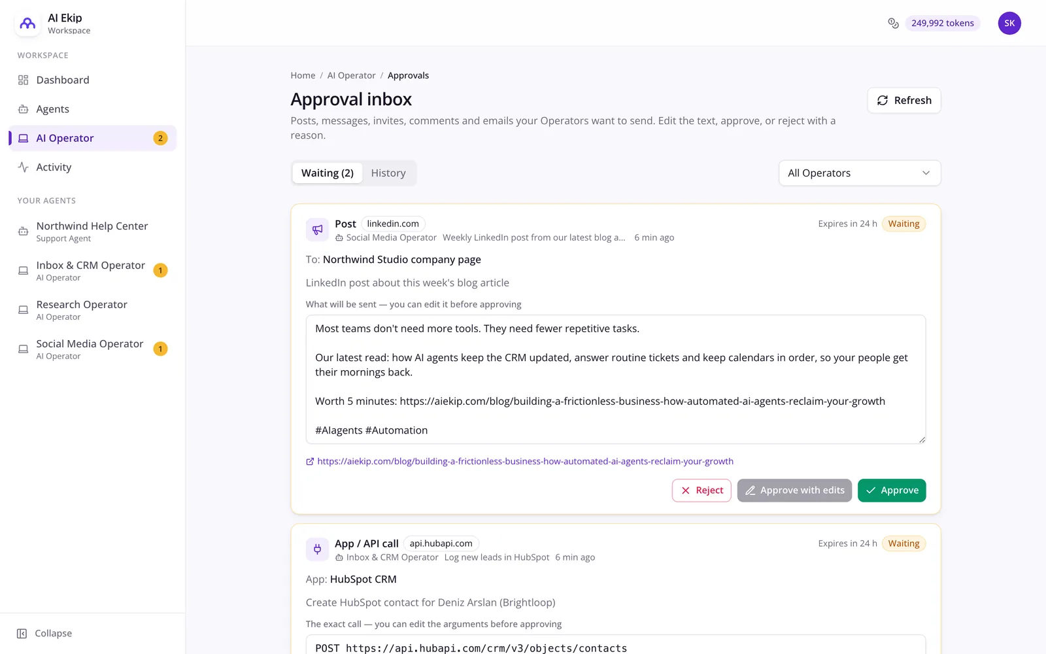Open Inbox & CRM Operator agent
Screen dimensions: 1046x654
tap(92, 271)
